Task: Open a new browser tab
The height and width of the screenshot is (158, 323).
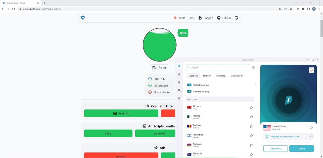Action: (x=44, y=3)
